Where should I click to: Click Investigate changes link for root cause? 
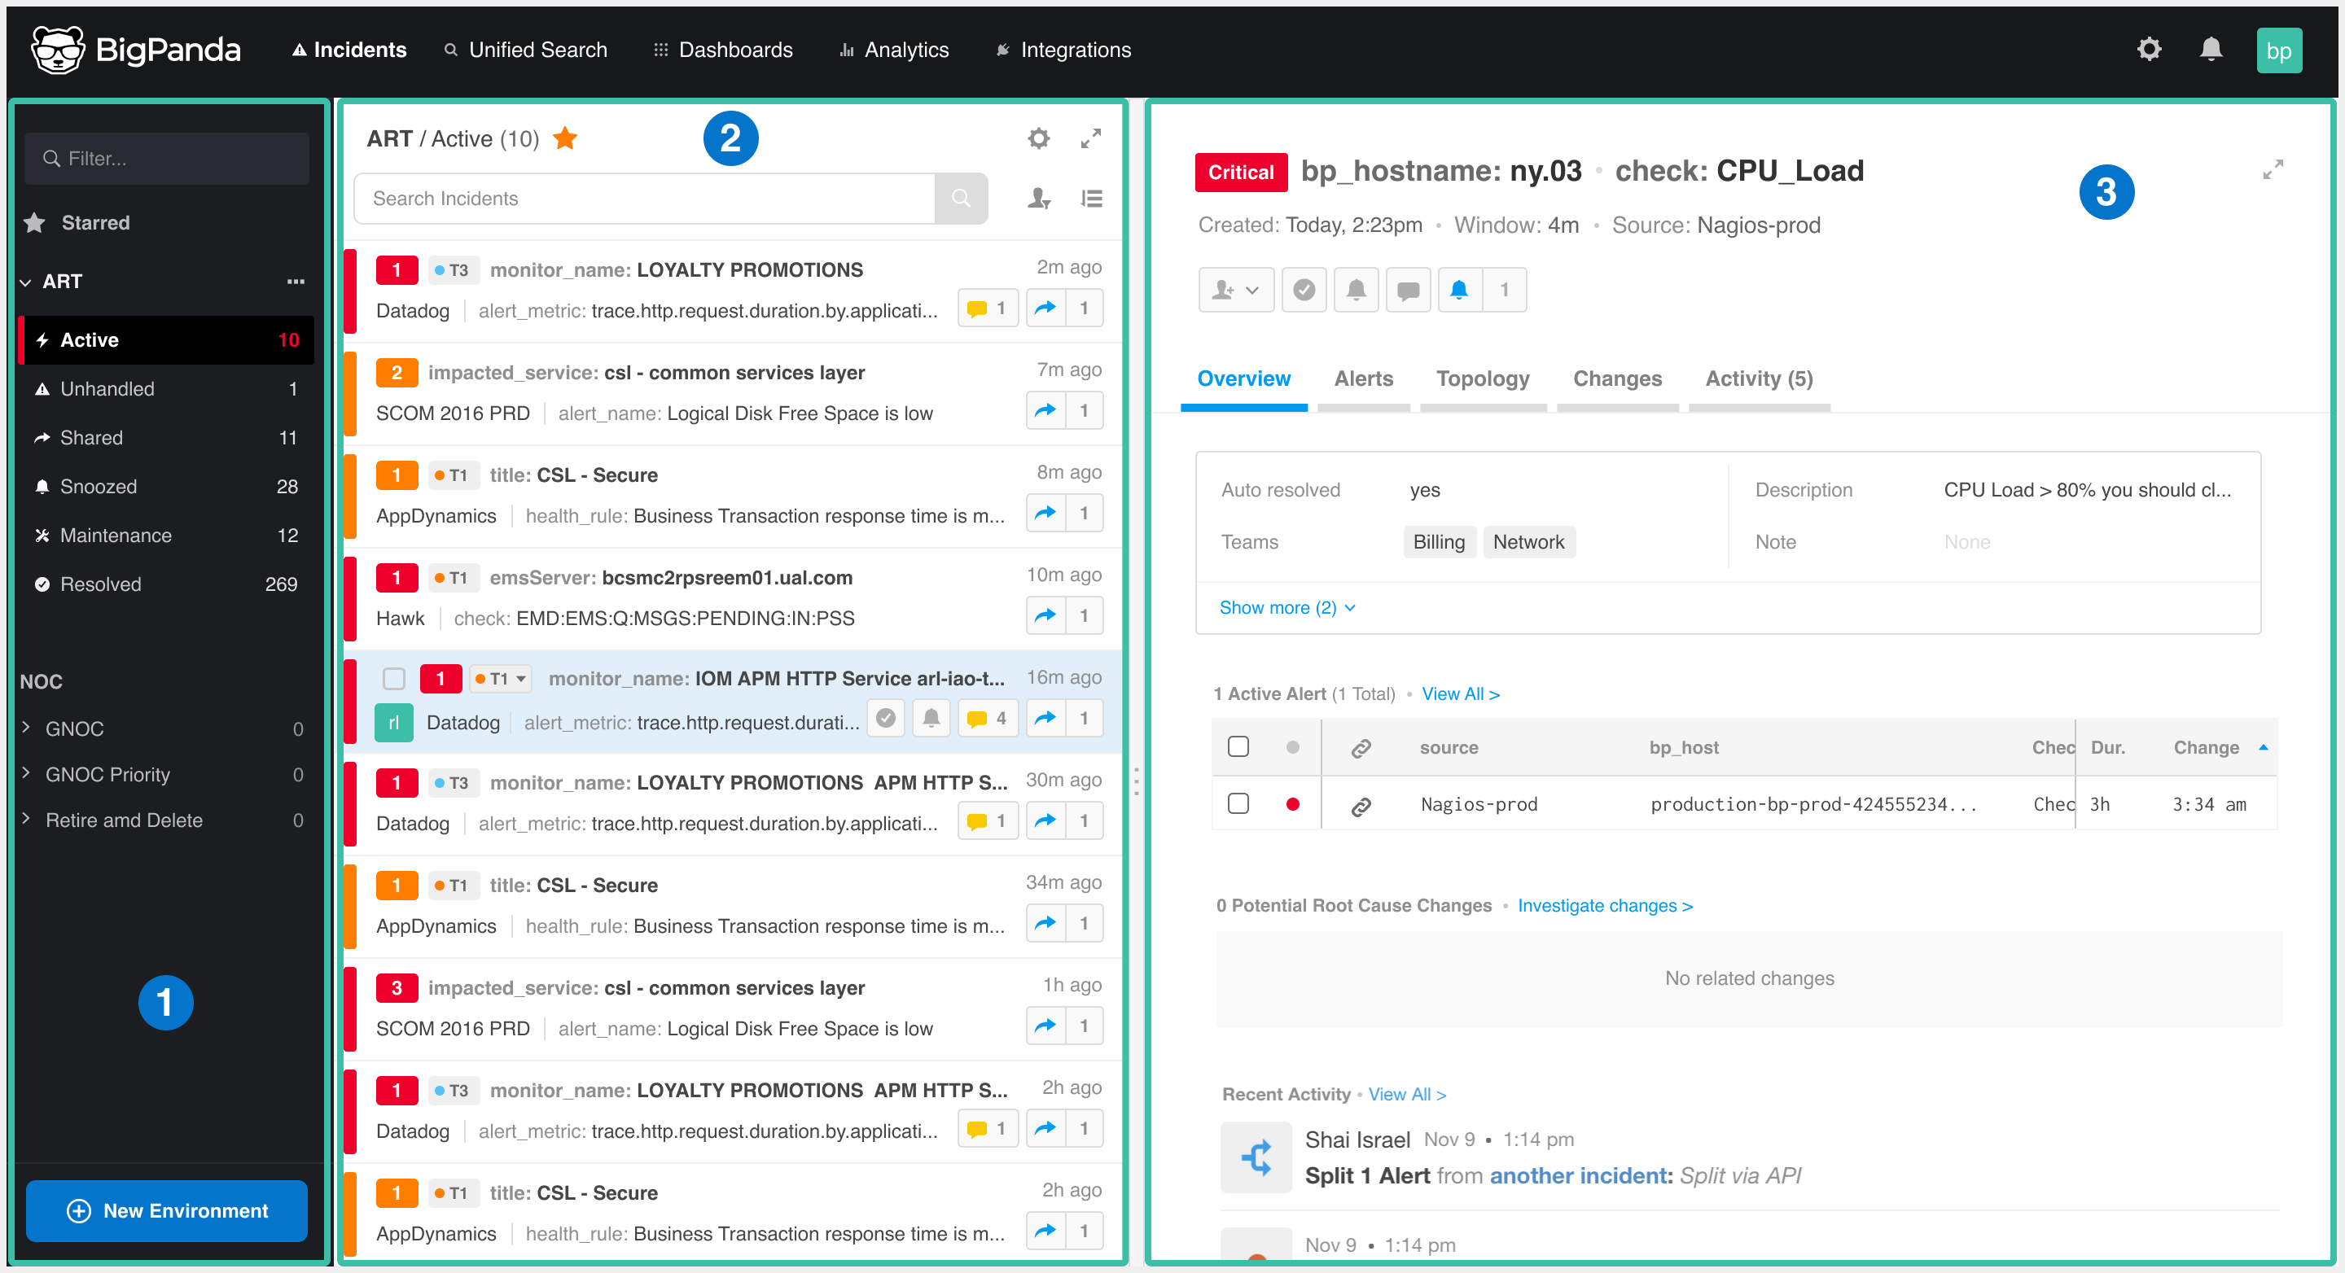1606,904
